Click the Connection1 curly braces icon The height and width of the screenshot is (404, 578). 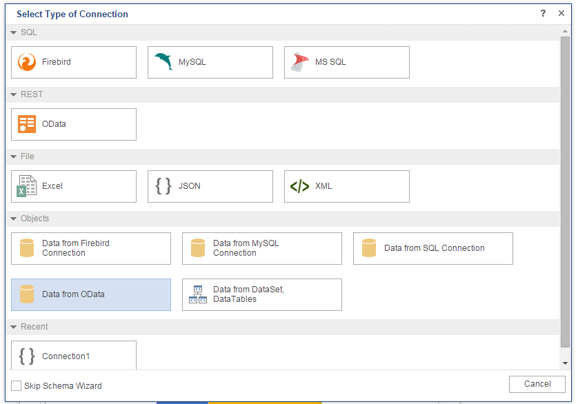click(x=27, y=356)
